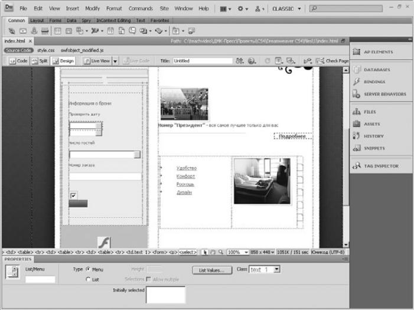Switch to the Spry insert tab
Image resolution: width=414 pixels, height=310 pixels.
pos(86,21)
